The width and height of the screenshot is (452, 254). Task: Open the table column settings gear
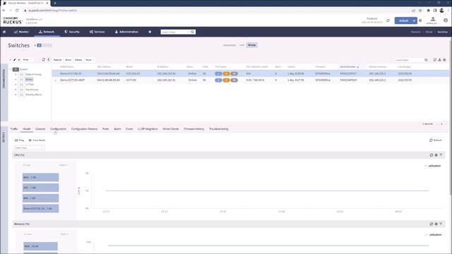click(444, 60)
